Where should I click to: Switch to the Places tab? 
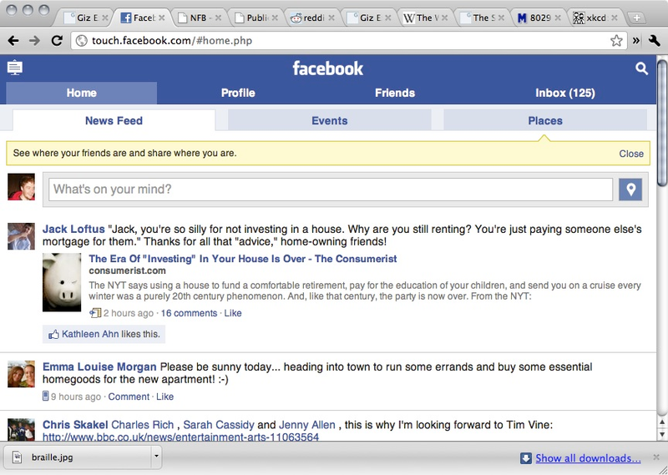coord(545,120)
